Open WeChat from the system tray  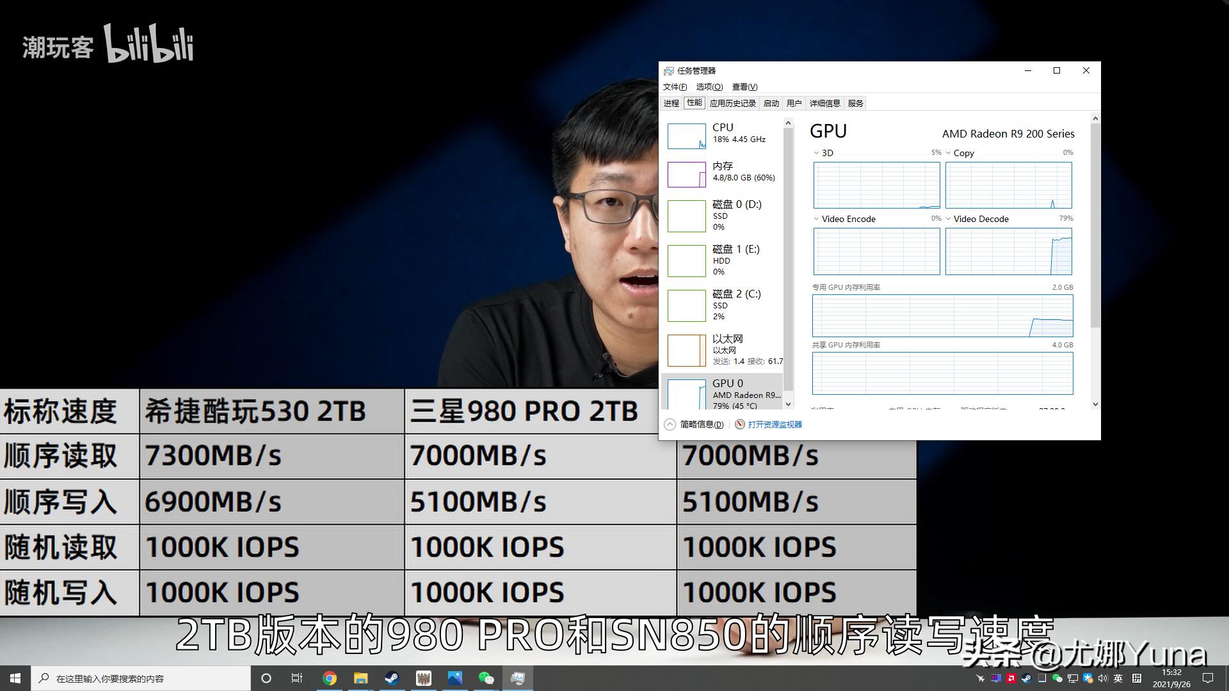point(1058,678)
